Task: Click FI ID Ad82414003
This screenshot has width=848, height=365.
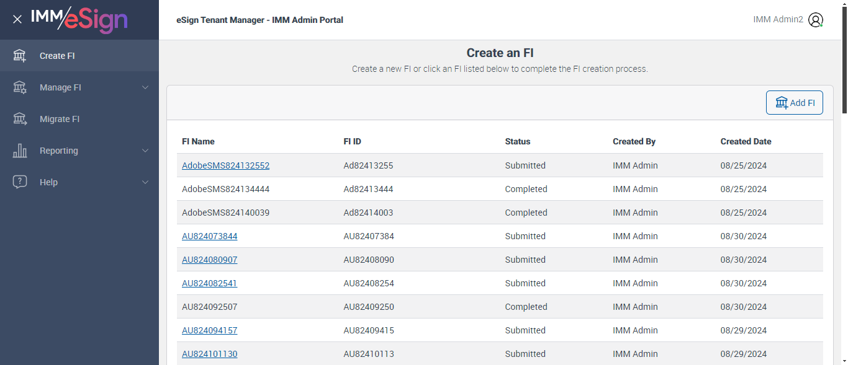Action: point(368,213)
